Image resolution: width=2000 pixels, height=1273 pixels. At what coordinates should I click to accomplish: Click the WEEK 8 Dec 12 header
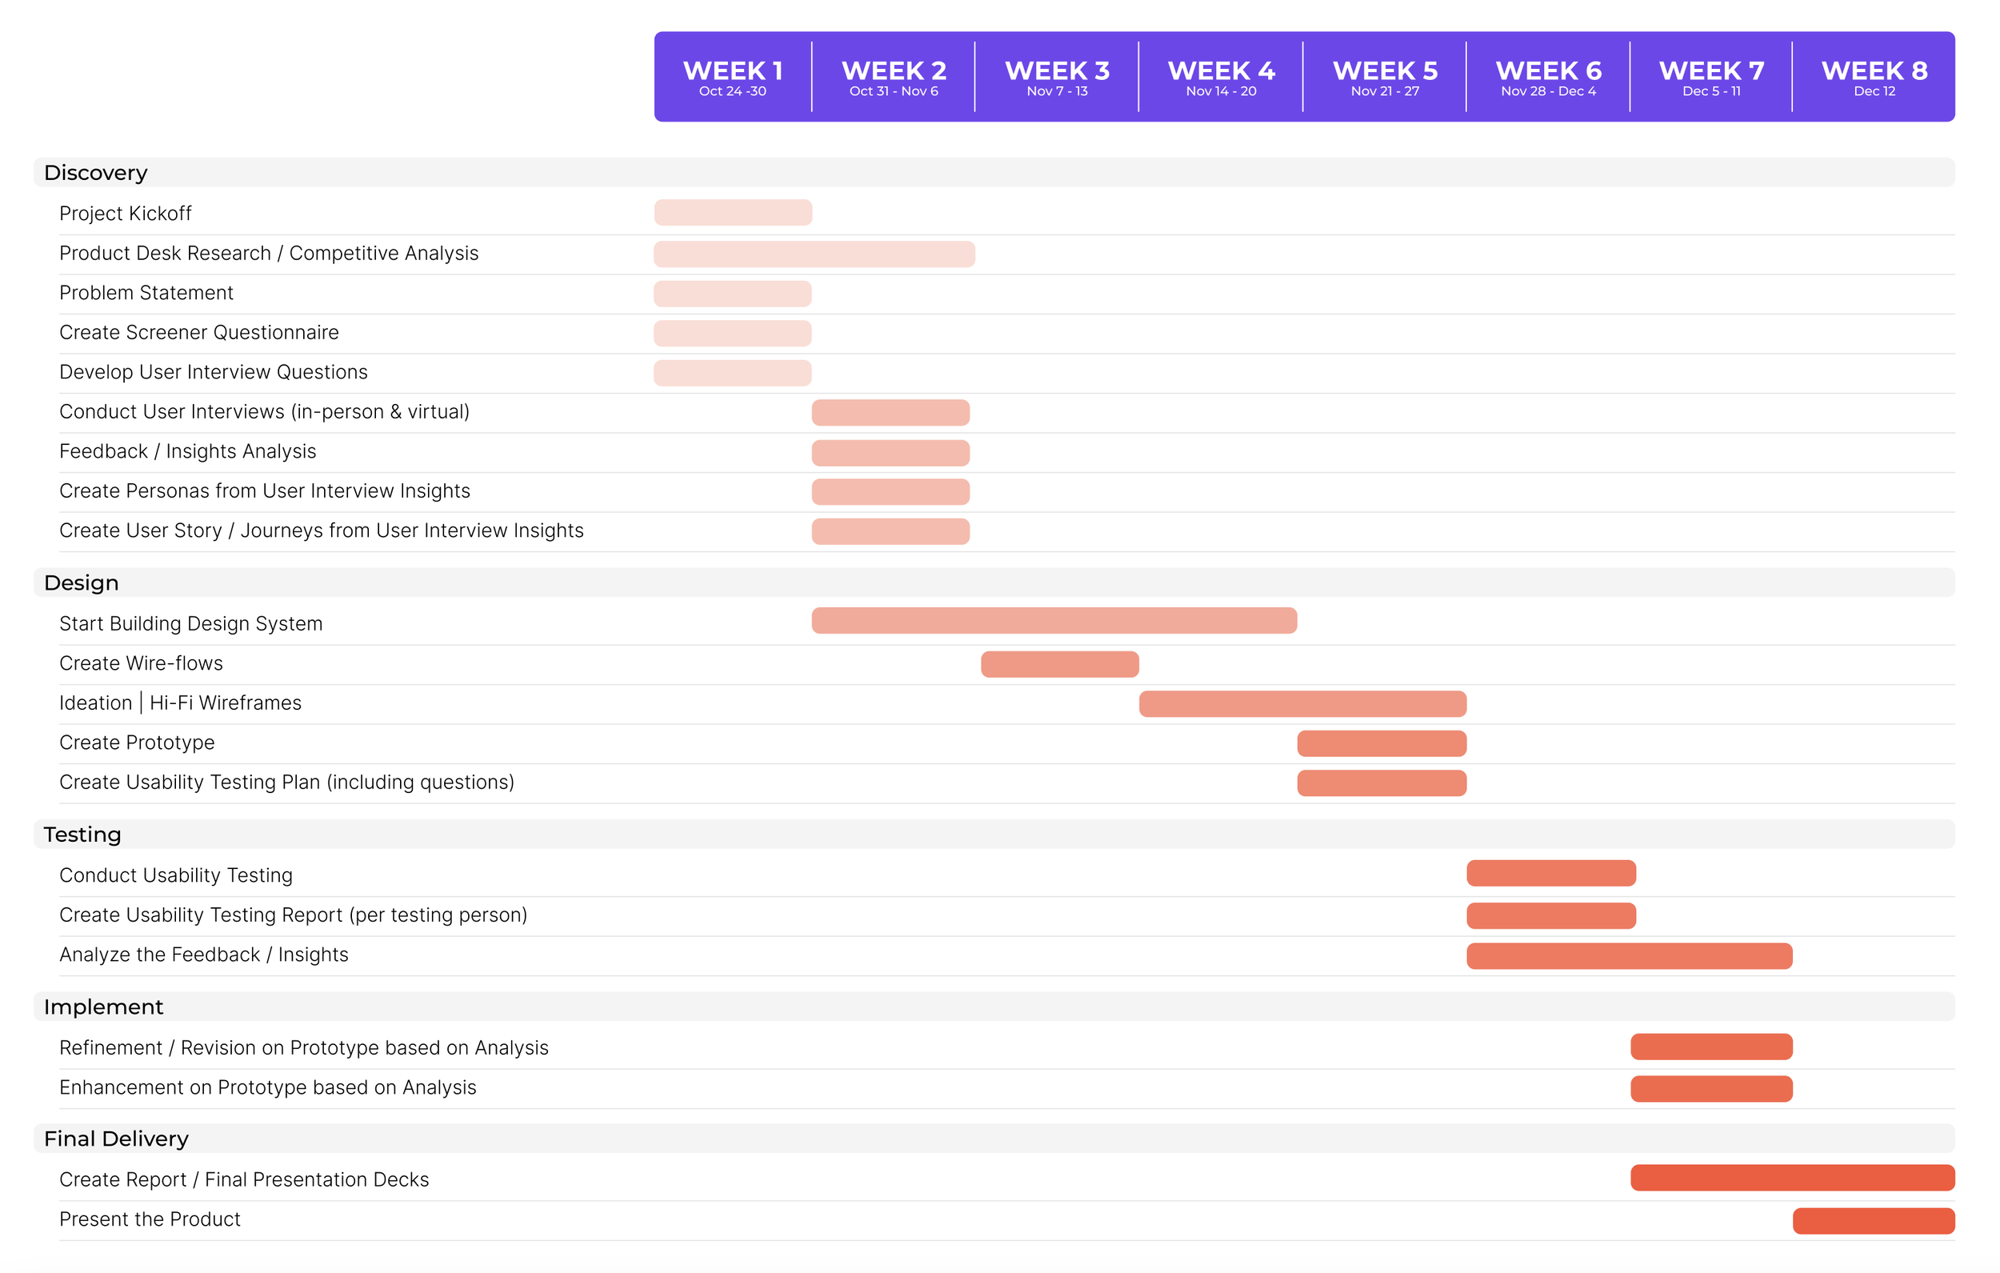point(1874,78)
